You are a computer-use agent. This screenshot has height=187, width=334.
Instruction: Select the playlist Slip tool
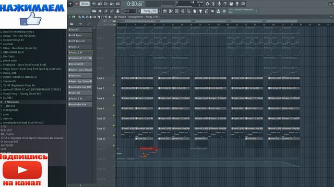[94, 17]
